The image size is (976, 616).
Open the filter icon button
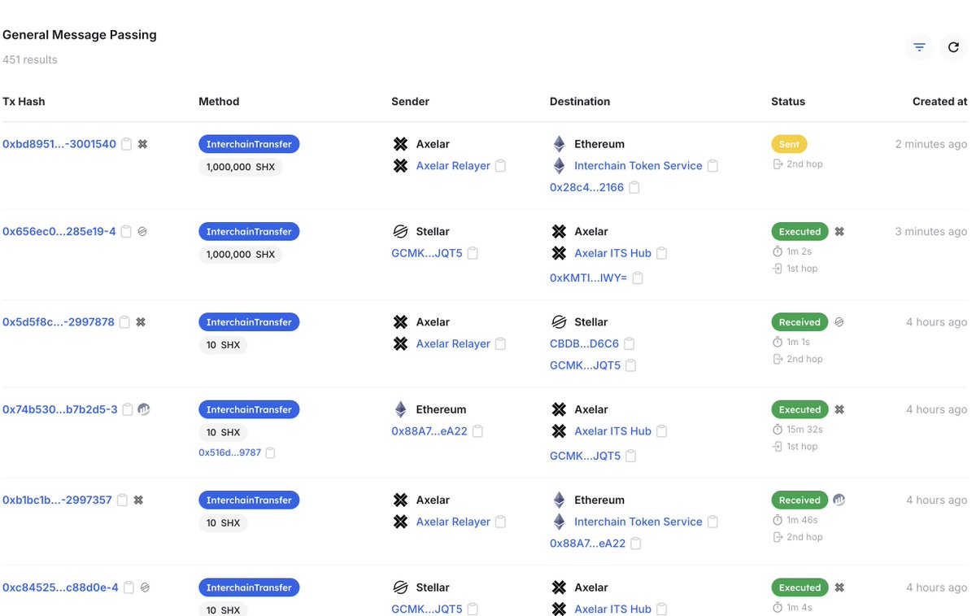click(919, 47)
